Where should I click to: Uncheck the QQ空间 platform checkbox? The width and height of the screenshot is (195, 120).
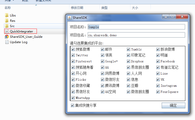click(x=102, y=92)
